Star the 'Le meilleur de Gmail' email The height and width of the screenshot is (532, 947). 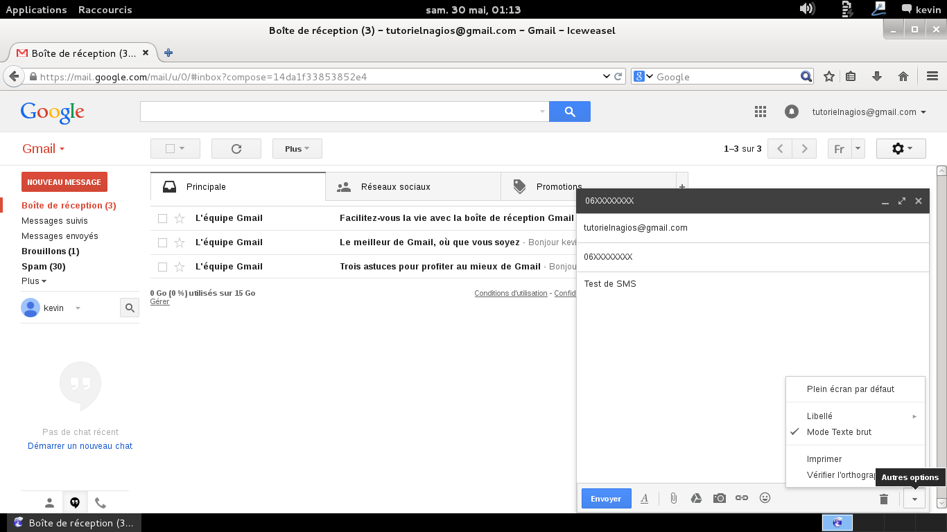(x=180, y=242)
